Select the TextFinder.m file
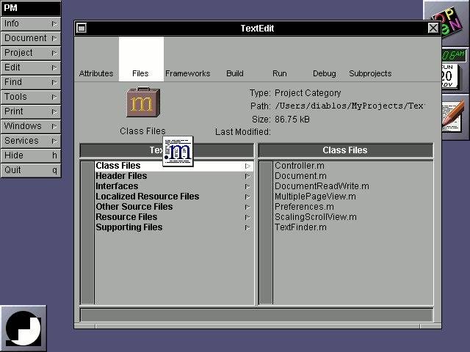 pyautogui.click(x=352, y=227)
